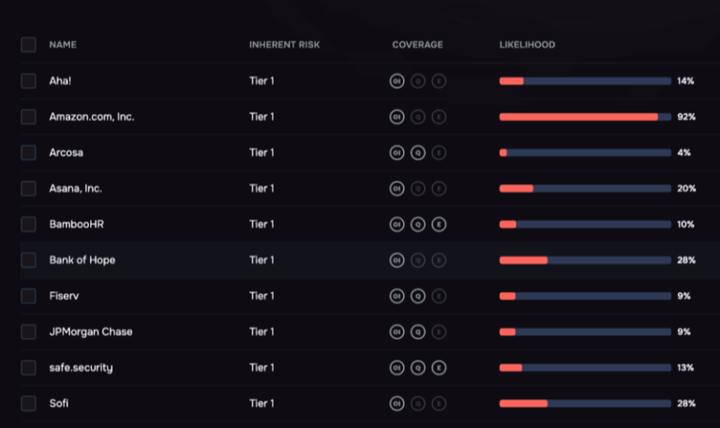Open the BambooHR vendor name
The height and width of the screenshot is (428, 720).
(x=77, y=225)
